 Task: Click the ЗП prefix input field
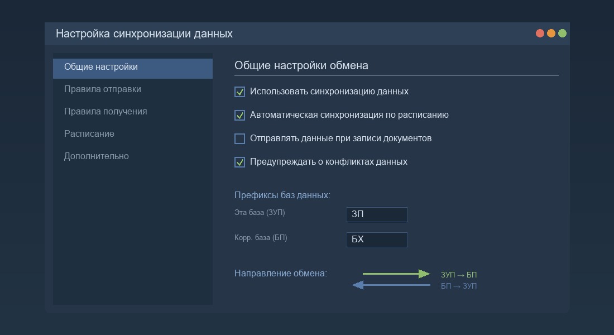click(x=377, y=214)
